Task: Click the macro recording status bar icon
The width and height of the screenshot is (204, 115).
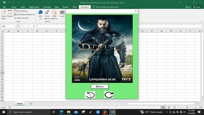Action: pyautogui.click(x=10, y=107)
